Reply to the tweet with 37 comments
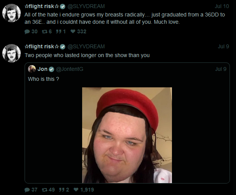The image size is (236, 195). coord(27,190)
